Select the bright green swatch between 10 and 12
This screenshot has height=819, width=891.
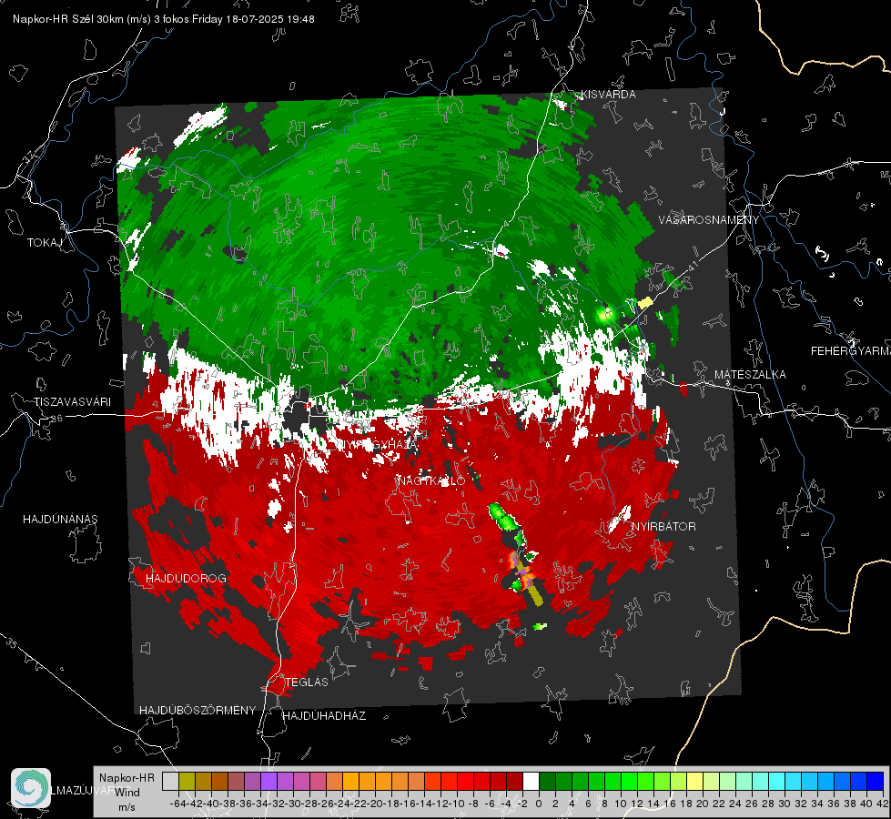tap(629, 782)
